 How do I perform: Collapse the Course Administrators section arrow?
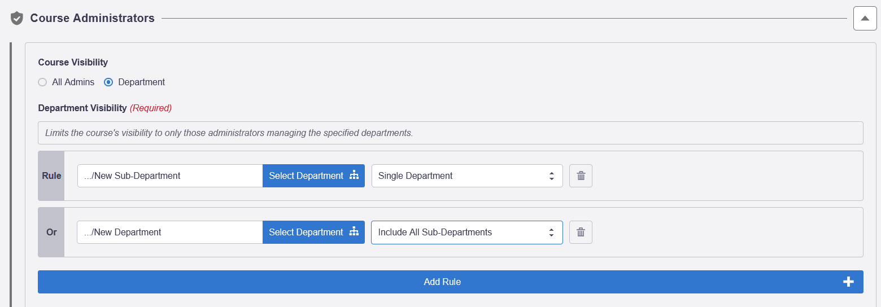click(x=865, y=18)
